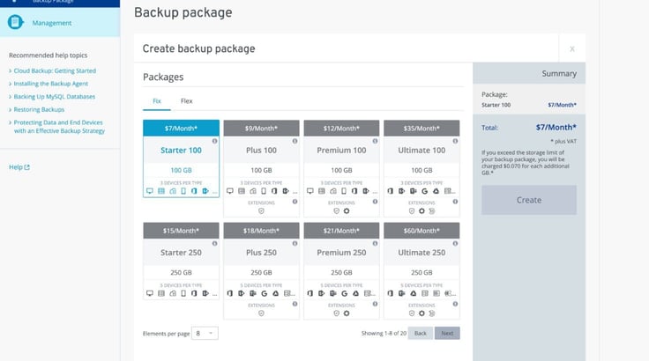Click the Create button
Image resolution: width=649 pixels, height=361 pixels.
pos(529,200)
